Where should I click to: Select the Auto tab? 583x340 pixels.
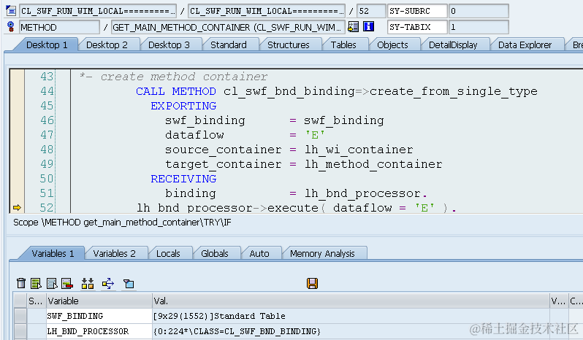point(259,253)
